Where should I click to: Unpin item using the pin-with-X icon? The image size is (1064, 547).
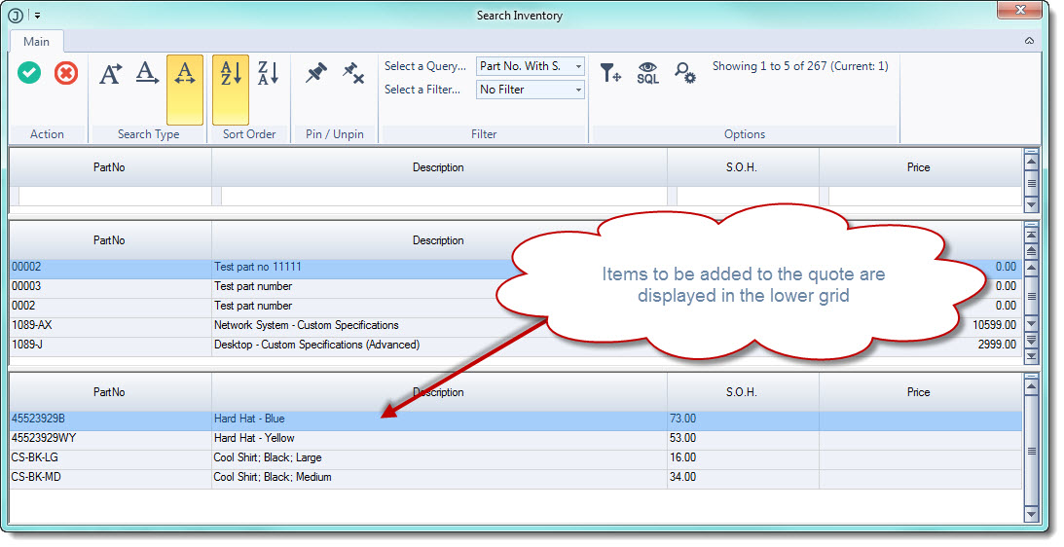click(x=353, y=73)
